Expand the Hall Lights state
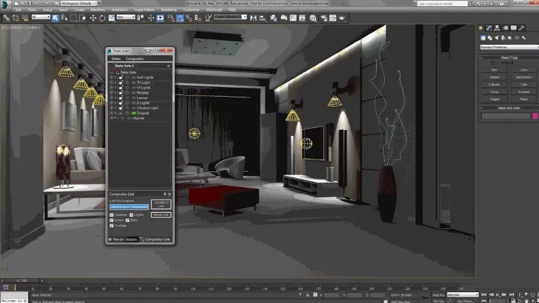This screenshot has height=303, width=539. pos(111,78)
